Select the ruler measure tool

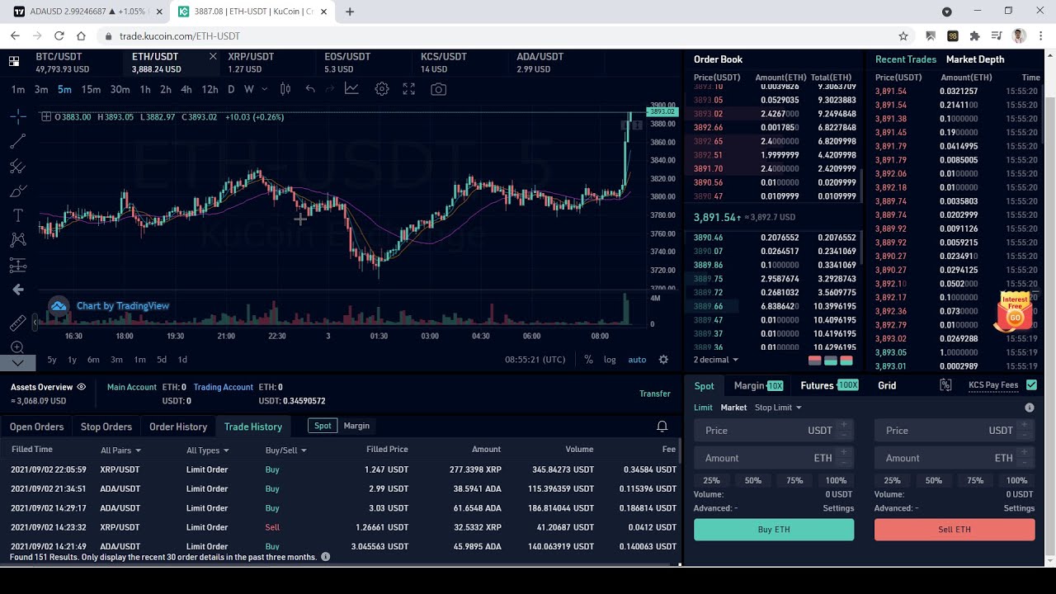(17, 323)
